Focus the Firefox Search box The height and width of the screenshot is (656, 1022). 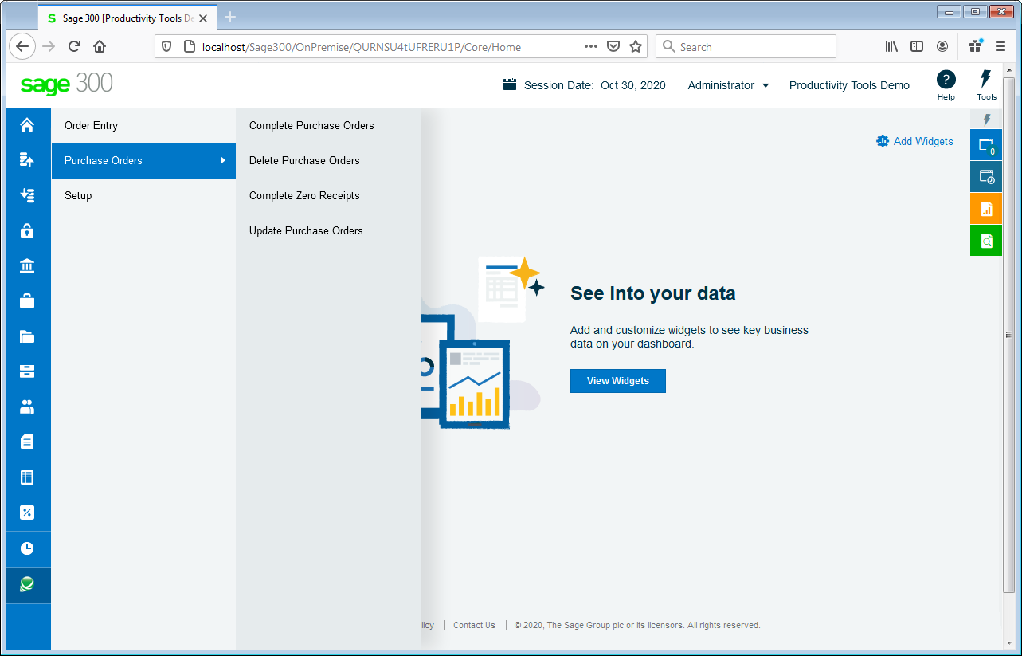[x=746, y=47]
